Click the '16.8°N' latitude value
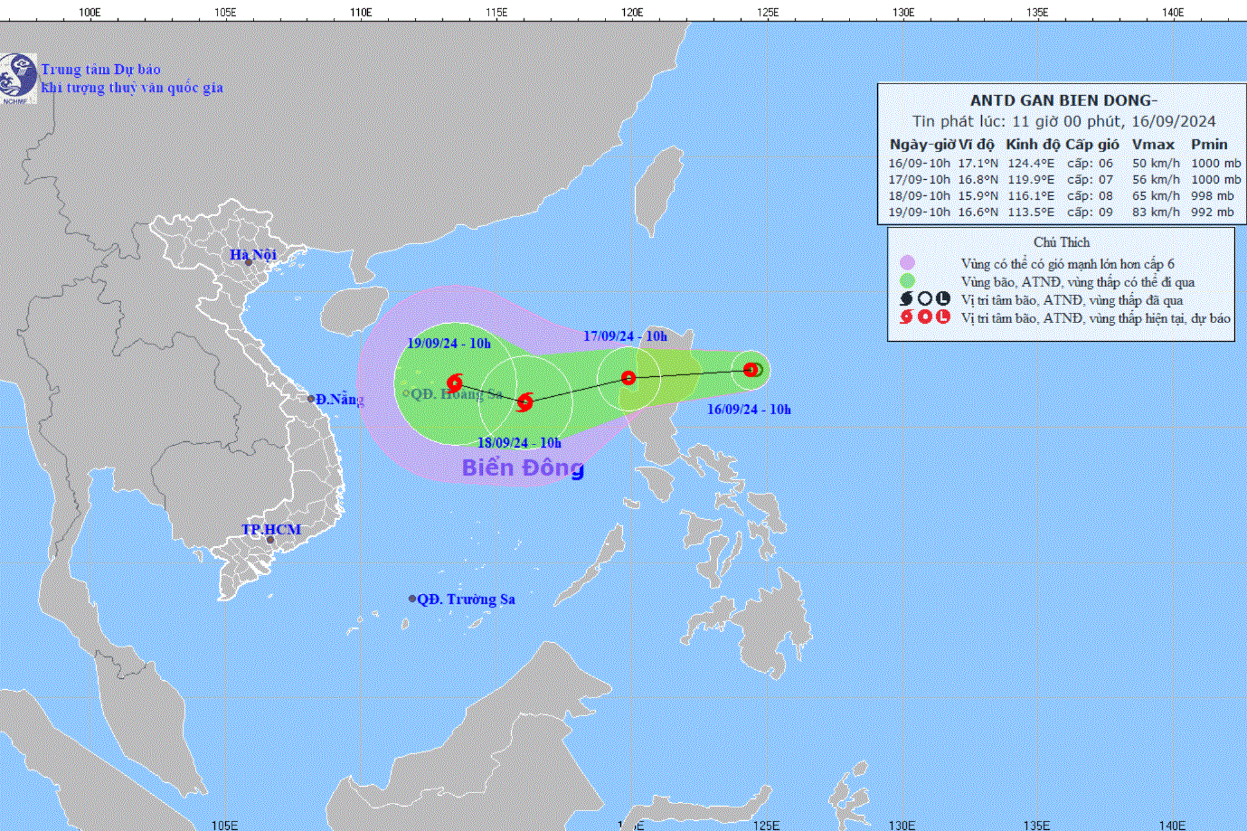The image size is (1247, 831). (x=978, y=180)
